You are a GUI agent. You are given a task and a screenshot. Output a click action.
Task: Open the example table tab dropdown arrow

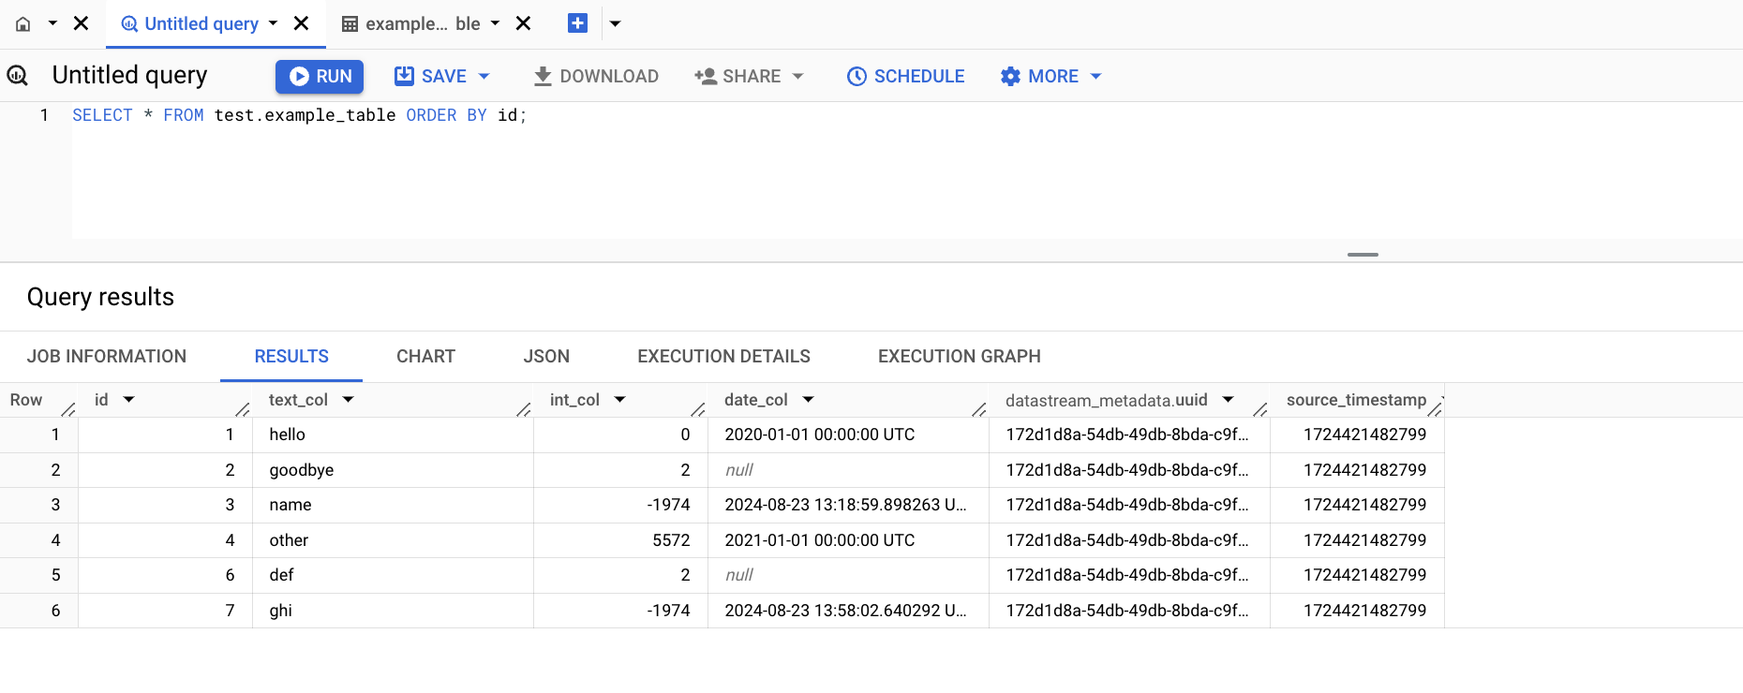(x=495, y=23)
